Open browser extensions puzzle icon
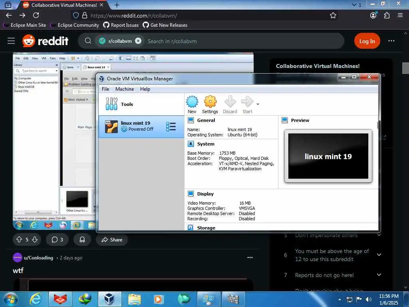The image size is (409, 307). (x=387, y=16)
